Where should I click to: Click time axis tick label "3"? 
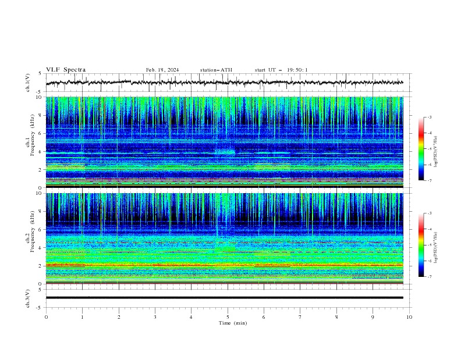[x=155, y=317]
